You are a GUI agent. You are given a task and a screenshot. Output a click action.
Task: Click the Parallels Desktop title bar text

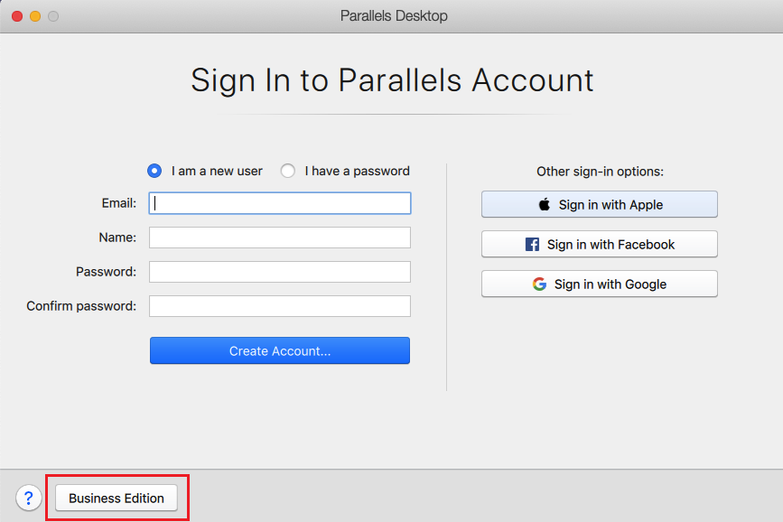pyautogui.click(x=394, y=16)
